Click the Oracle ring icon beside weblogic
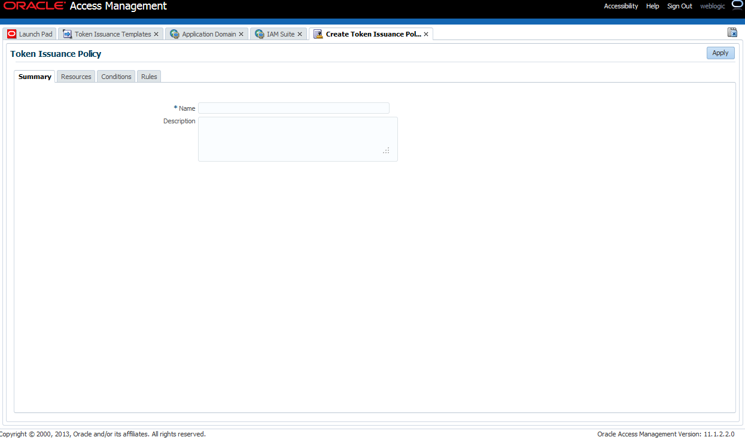745x440 pixels. (737, 5)
